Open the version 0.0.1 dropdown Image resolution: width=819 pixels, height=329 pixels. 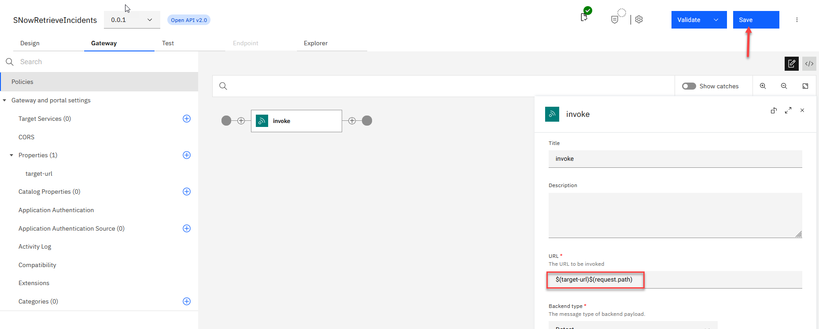(x=132, y=20)
